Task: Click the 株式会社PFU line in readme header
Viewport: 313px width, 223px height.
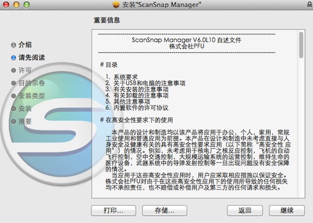Action: pos(187,46)
